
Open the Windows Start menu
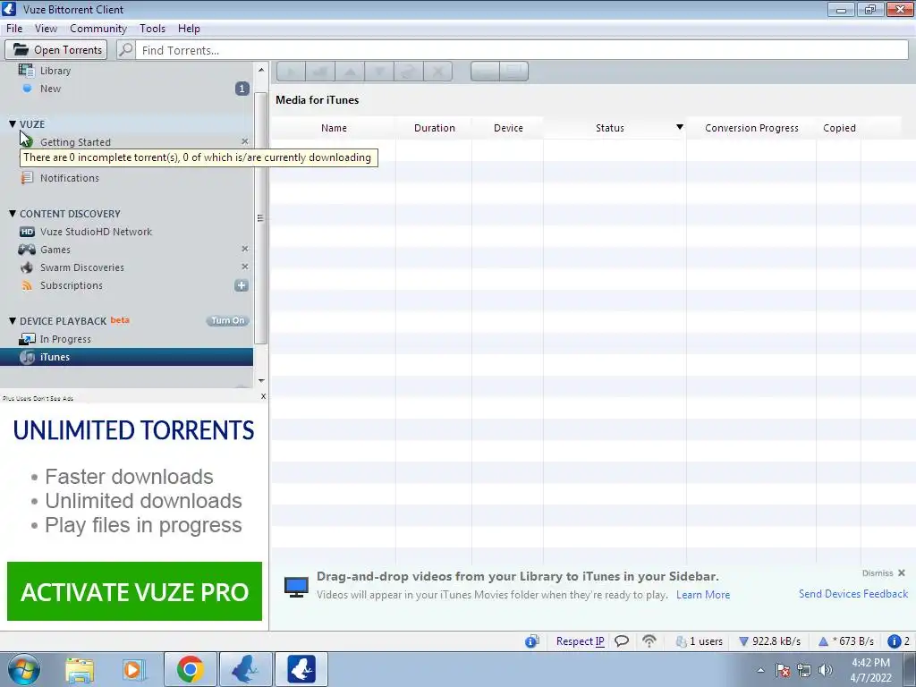(23, 669)
